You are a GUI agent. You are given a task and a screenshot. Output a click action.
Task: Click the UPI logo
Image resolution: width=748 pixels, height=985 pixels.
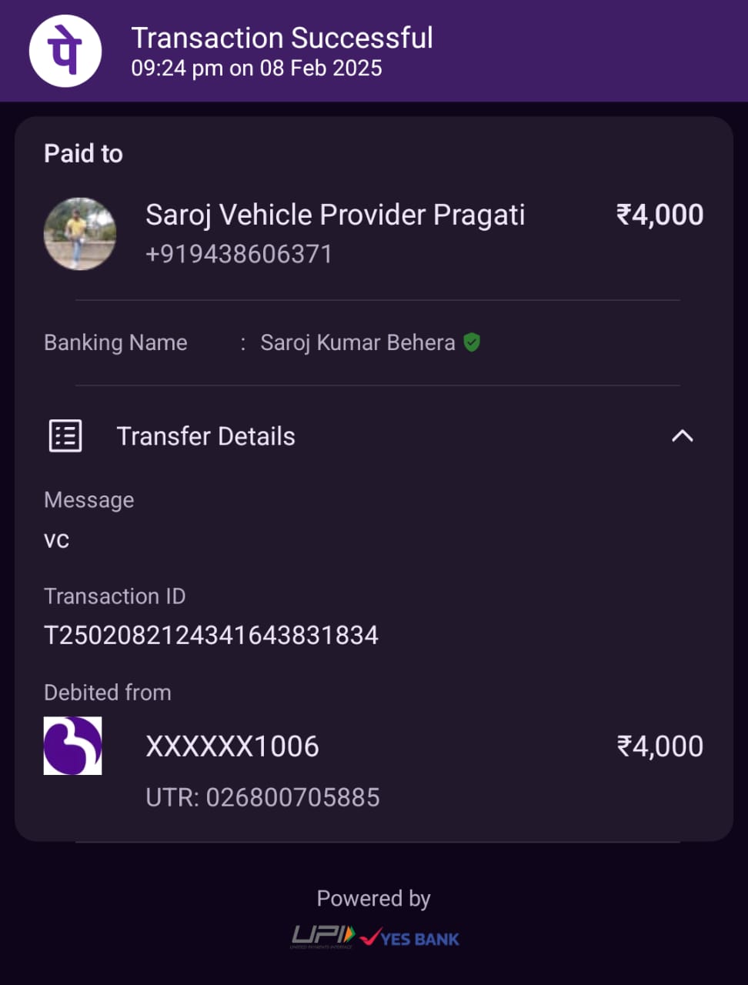322,937
